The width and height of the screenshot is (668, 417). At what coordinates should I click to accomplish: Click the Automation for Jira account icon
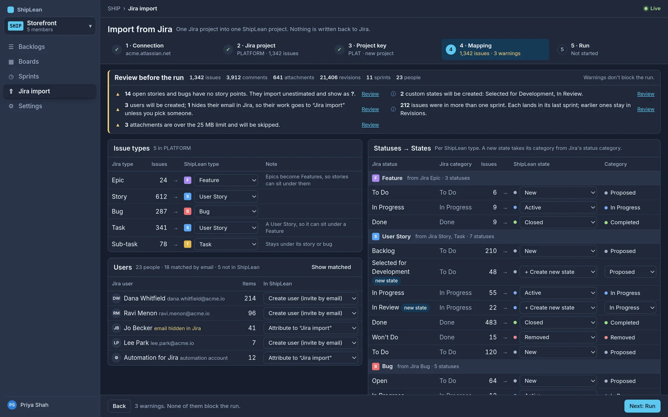(116, 358)
